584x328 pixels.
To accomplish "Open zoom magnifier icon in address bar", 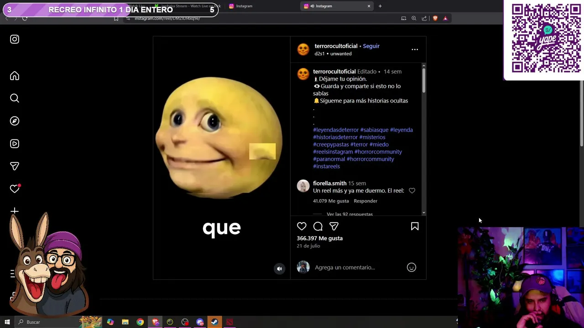I will (414, 18).
